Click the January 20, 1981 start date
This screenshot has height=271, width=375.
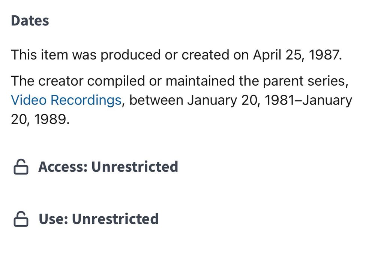coord(241,100)
